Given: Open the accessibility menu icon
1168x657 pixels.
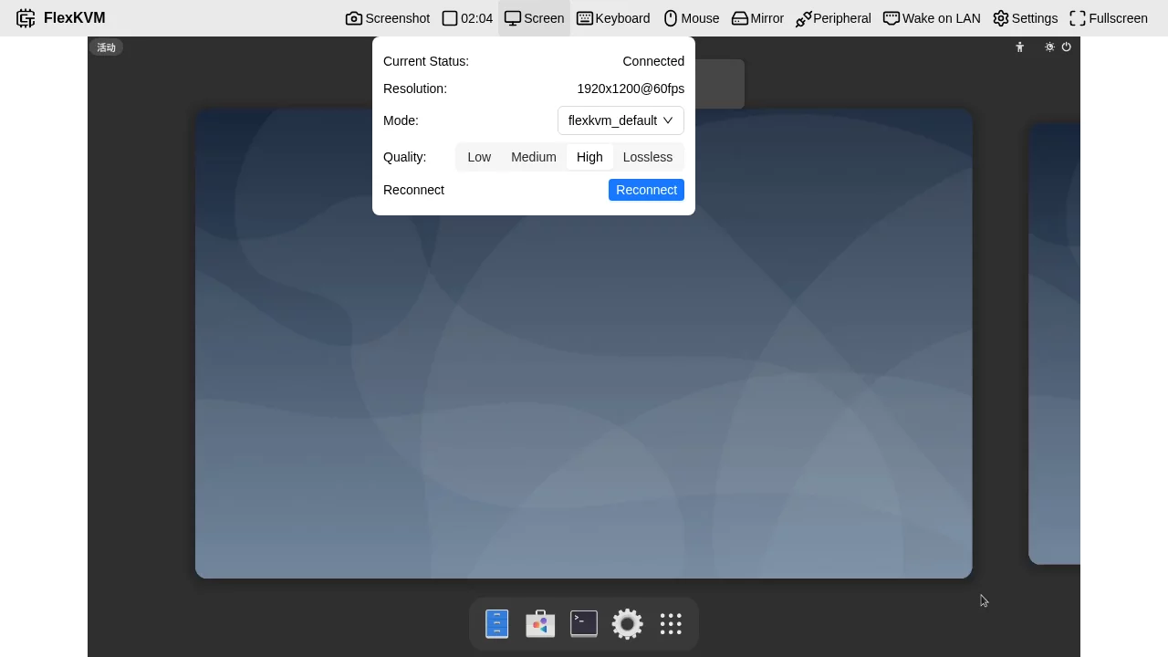Looking at the screenshot, I should pyautogui.click(x=1020, y=47).
